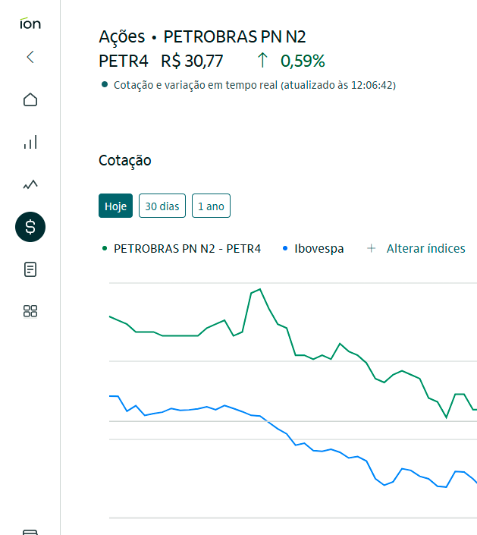Viewport: 477px width, 535px height.
Task: Click the plus icon beside Alterar índices
Action: coord(371,248)
